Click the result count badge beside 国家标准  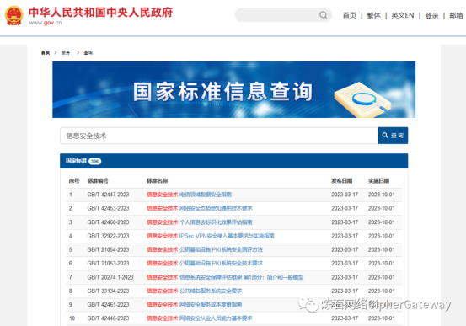pyautogui.click(x=95, y=162)
